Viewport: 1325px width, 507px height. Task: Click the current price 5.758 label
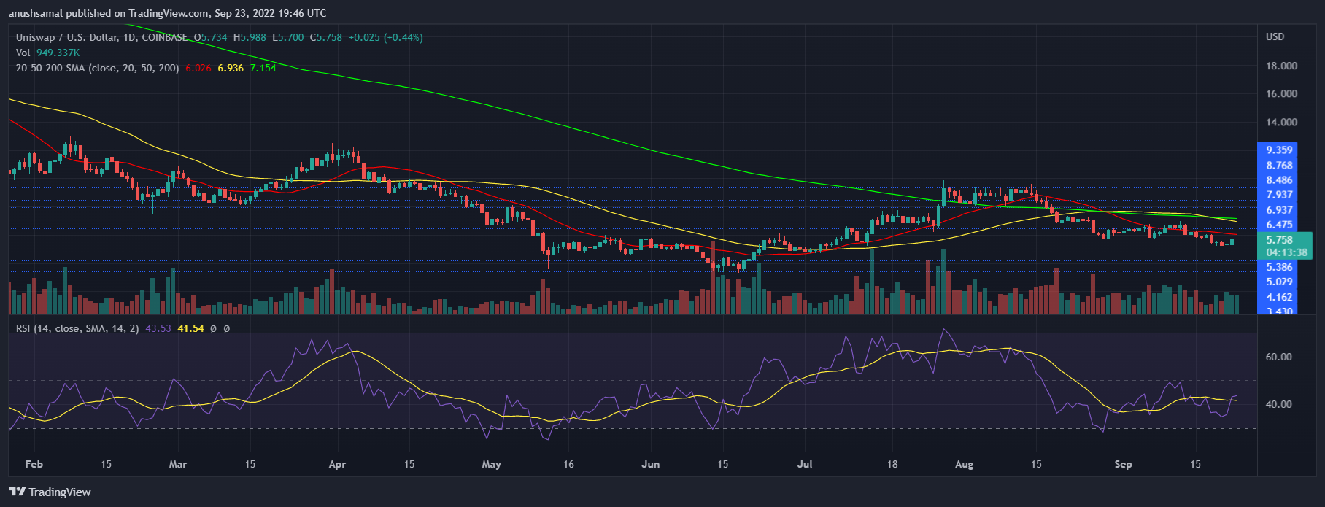tap(1279, 240)
